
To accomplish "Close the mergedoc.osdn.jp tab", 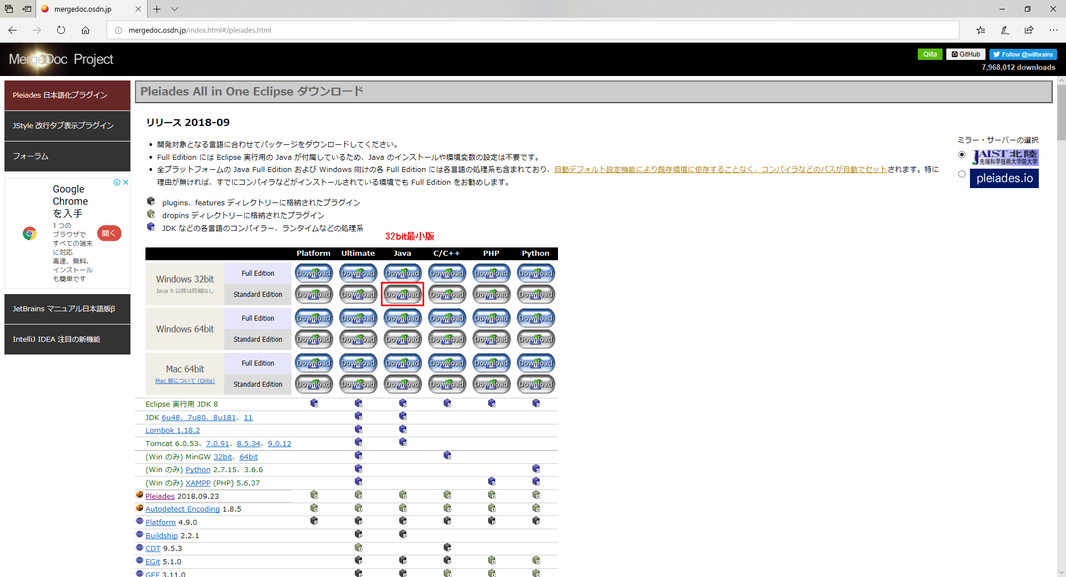I will tap(138, 9).
